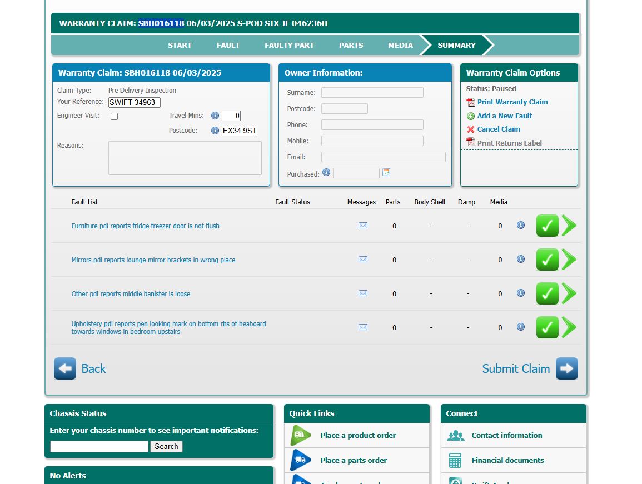
Task: Open messages envelope for lounge mirror brackets fault
Action: coord(363,260)
